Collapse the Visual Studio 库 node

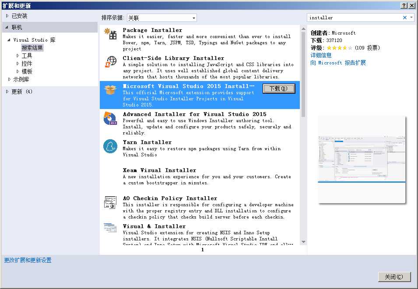click(x=9, y=40)
